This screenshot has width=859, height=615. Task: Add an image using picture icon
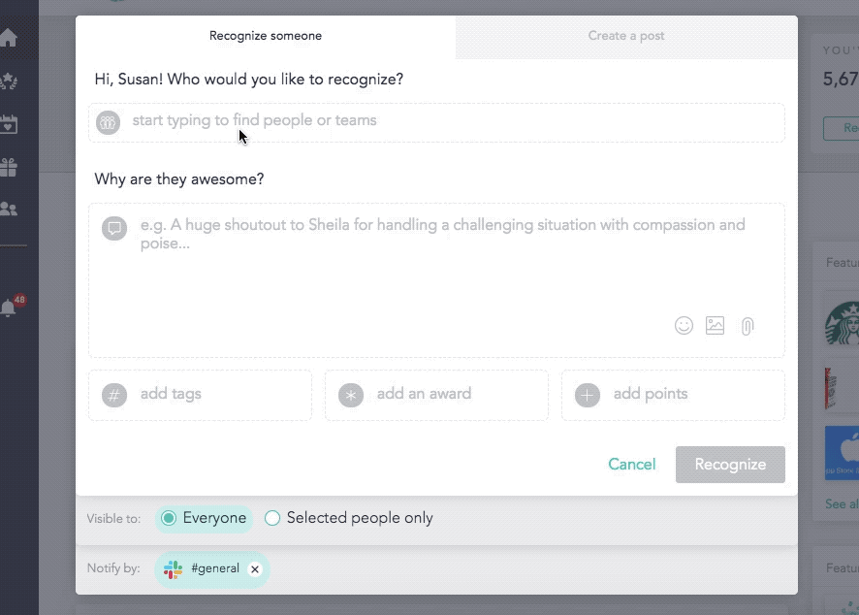coord(715,326)
